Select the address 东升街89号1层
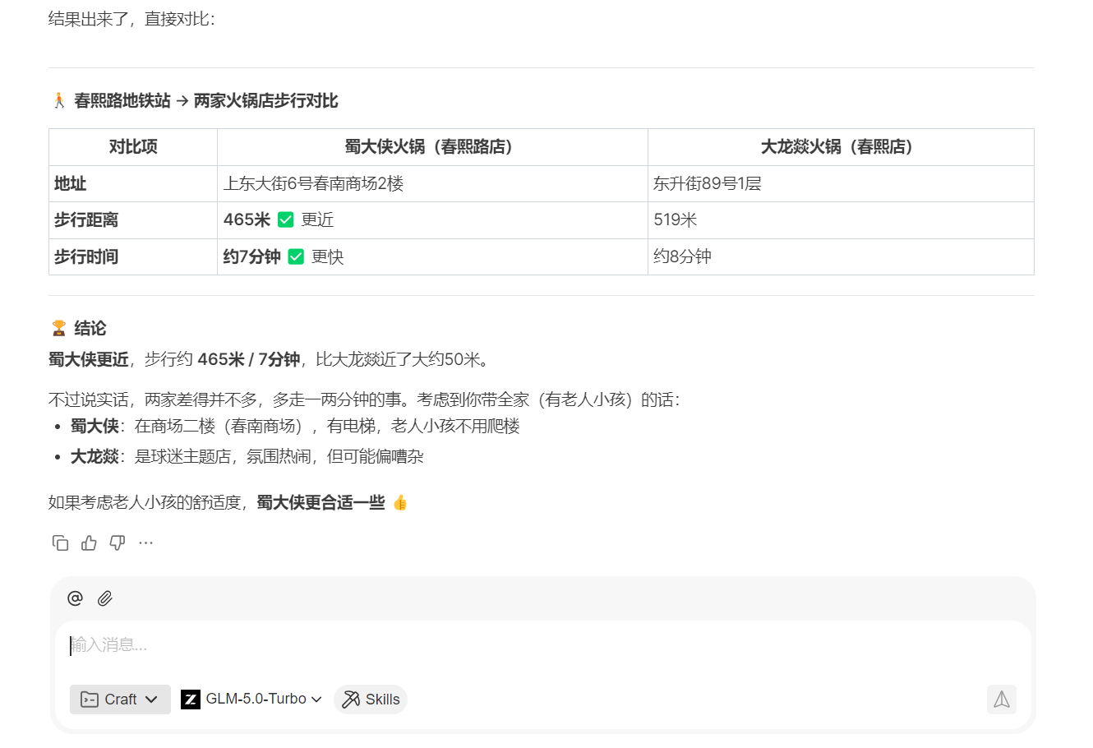This screenshot has width=1093, height=748. [708, 184]
